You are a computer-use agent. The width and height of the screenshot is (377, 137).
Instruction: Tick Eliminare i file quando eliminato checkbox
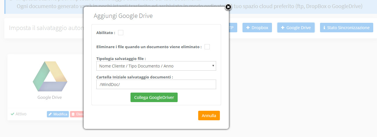[207, 47]
